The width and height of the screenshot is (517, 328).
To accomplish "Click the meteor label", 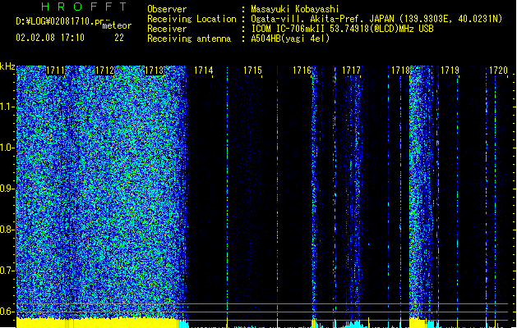I will [x=117, y=25].
